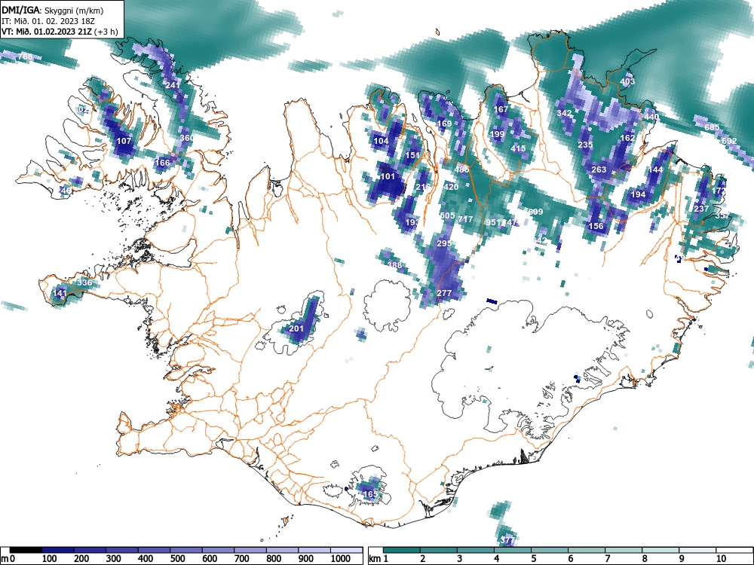754x565 pixels.
Task: Click the 'm 0' label at the legend start
Action: coord(8,559)
